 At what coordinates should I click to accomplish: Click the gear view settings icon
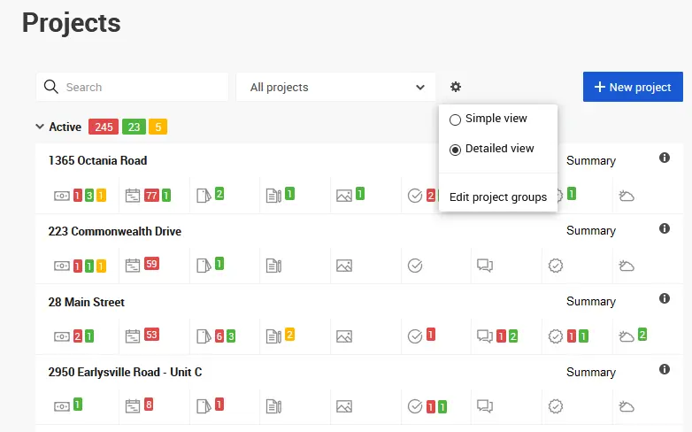[x=456, y=87]
